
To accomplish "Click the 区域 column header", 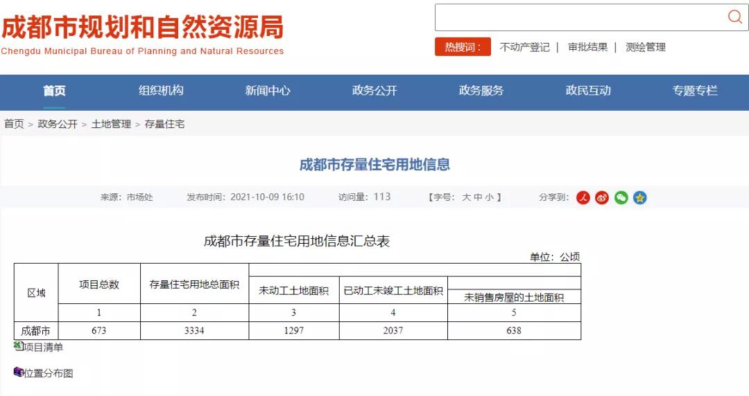I will tap(36, 292).
